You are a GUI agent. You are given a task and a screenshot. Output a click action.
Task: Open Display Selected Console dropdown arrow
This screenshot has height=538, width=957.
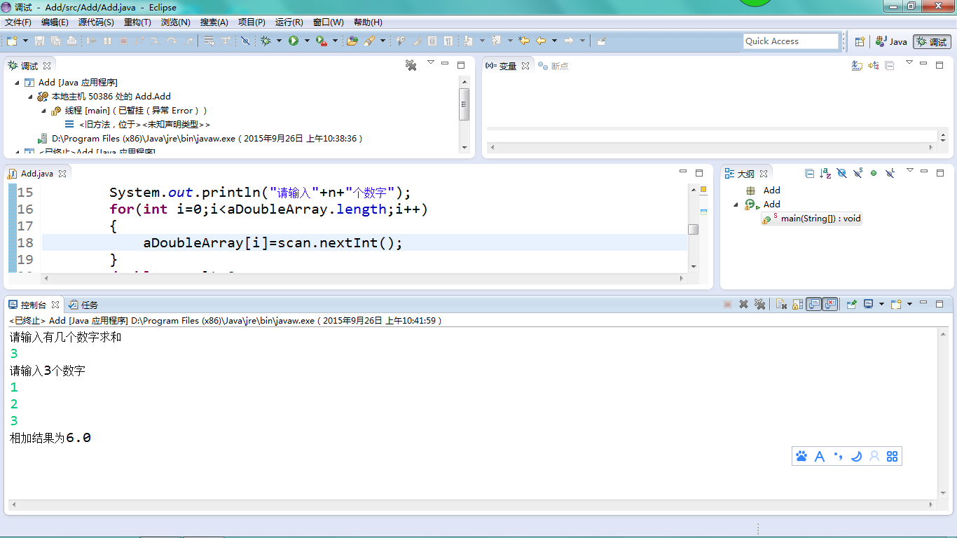881,304
